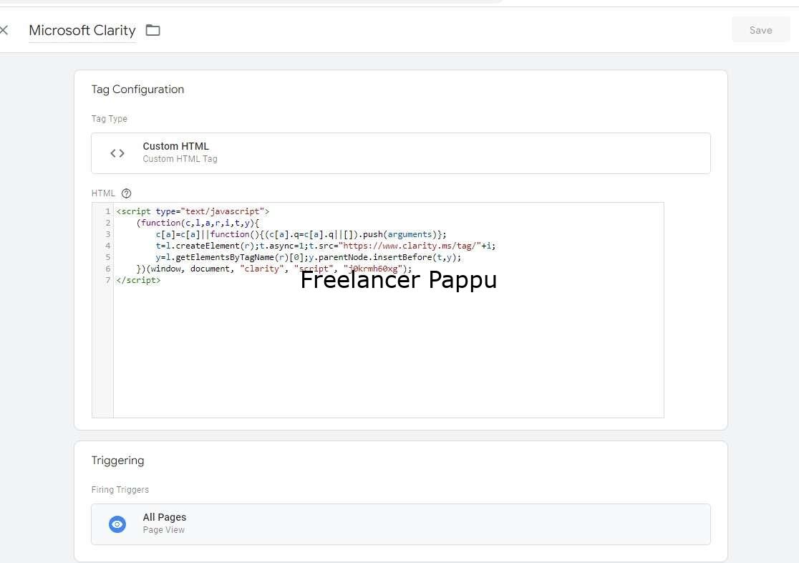Click the Save button
Screen dimensions: 799x563
[761, 30]
